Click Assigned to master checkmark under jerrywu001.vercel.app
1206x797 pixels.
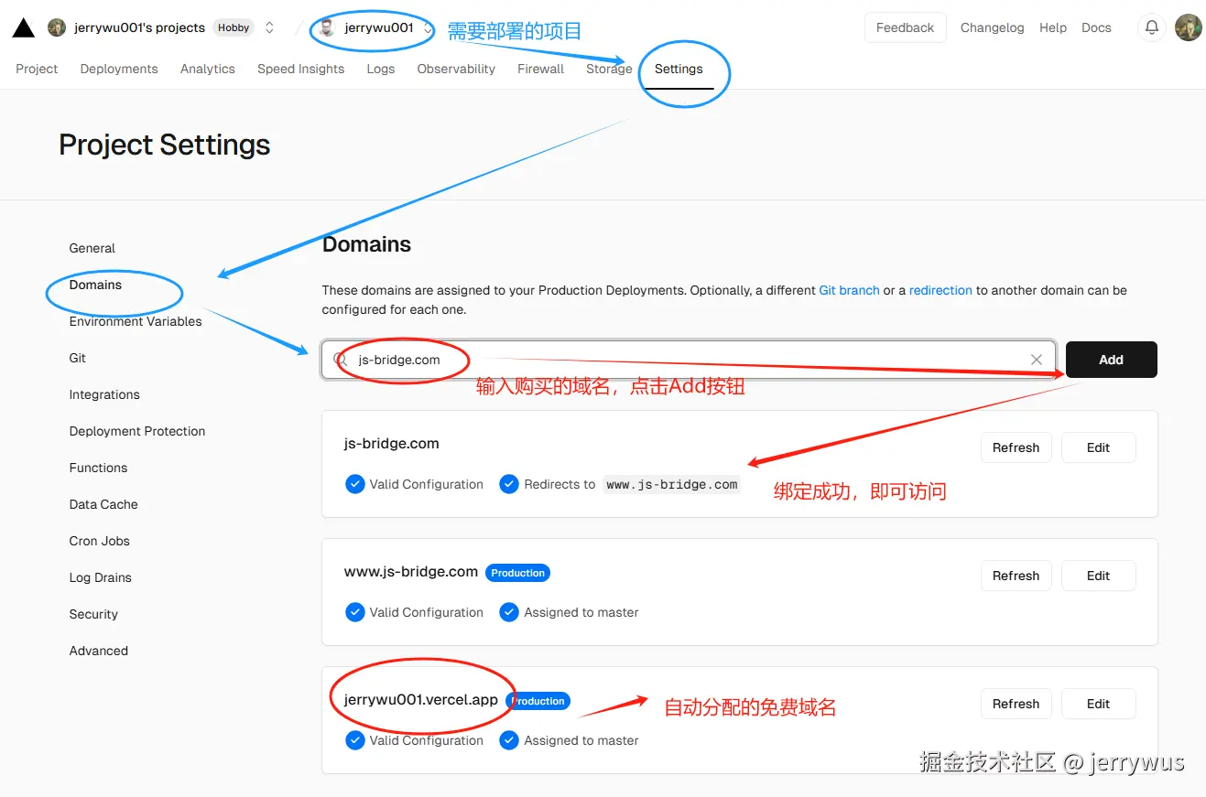(509, 740)
